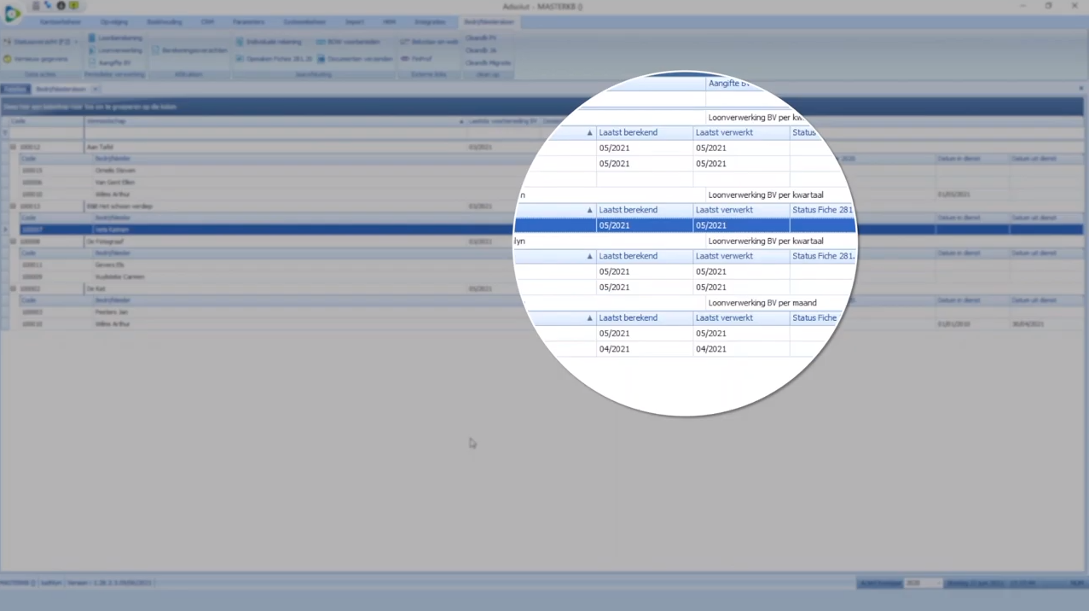Click the Loonverwerking ribbon icon
Screen dimensions: 1089x611
[92, 50]
